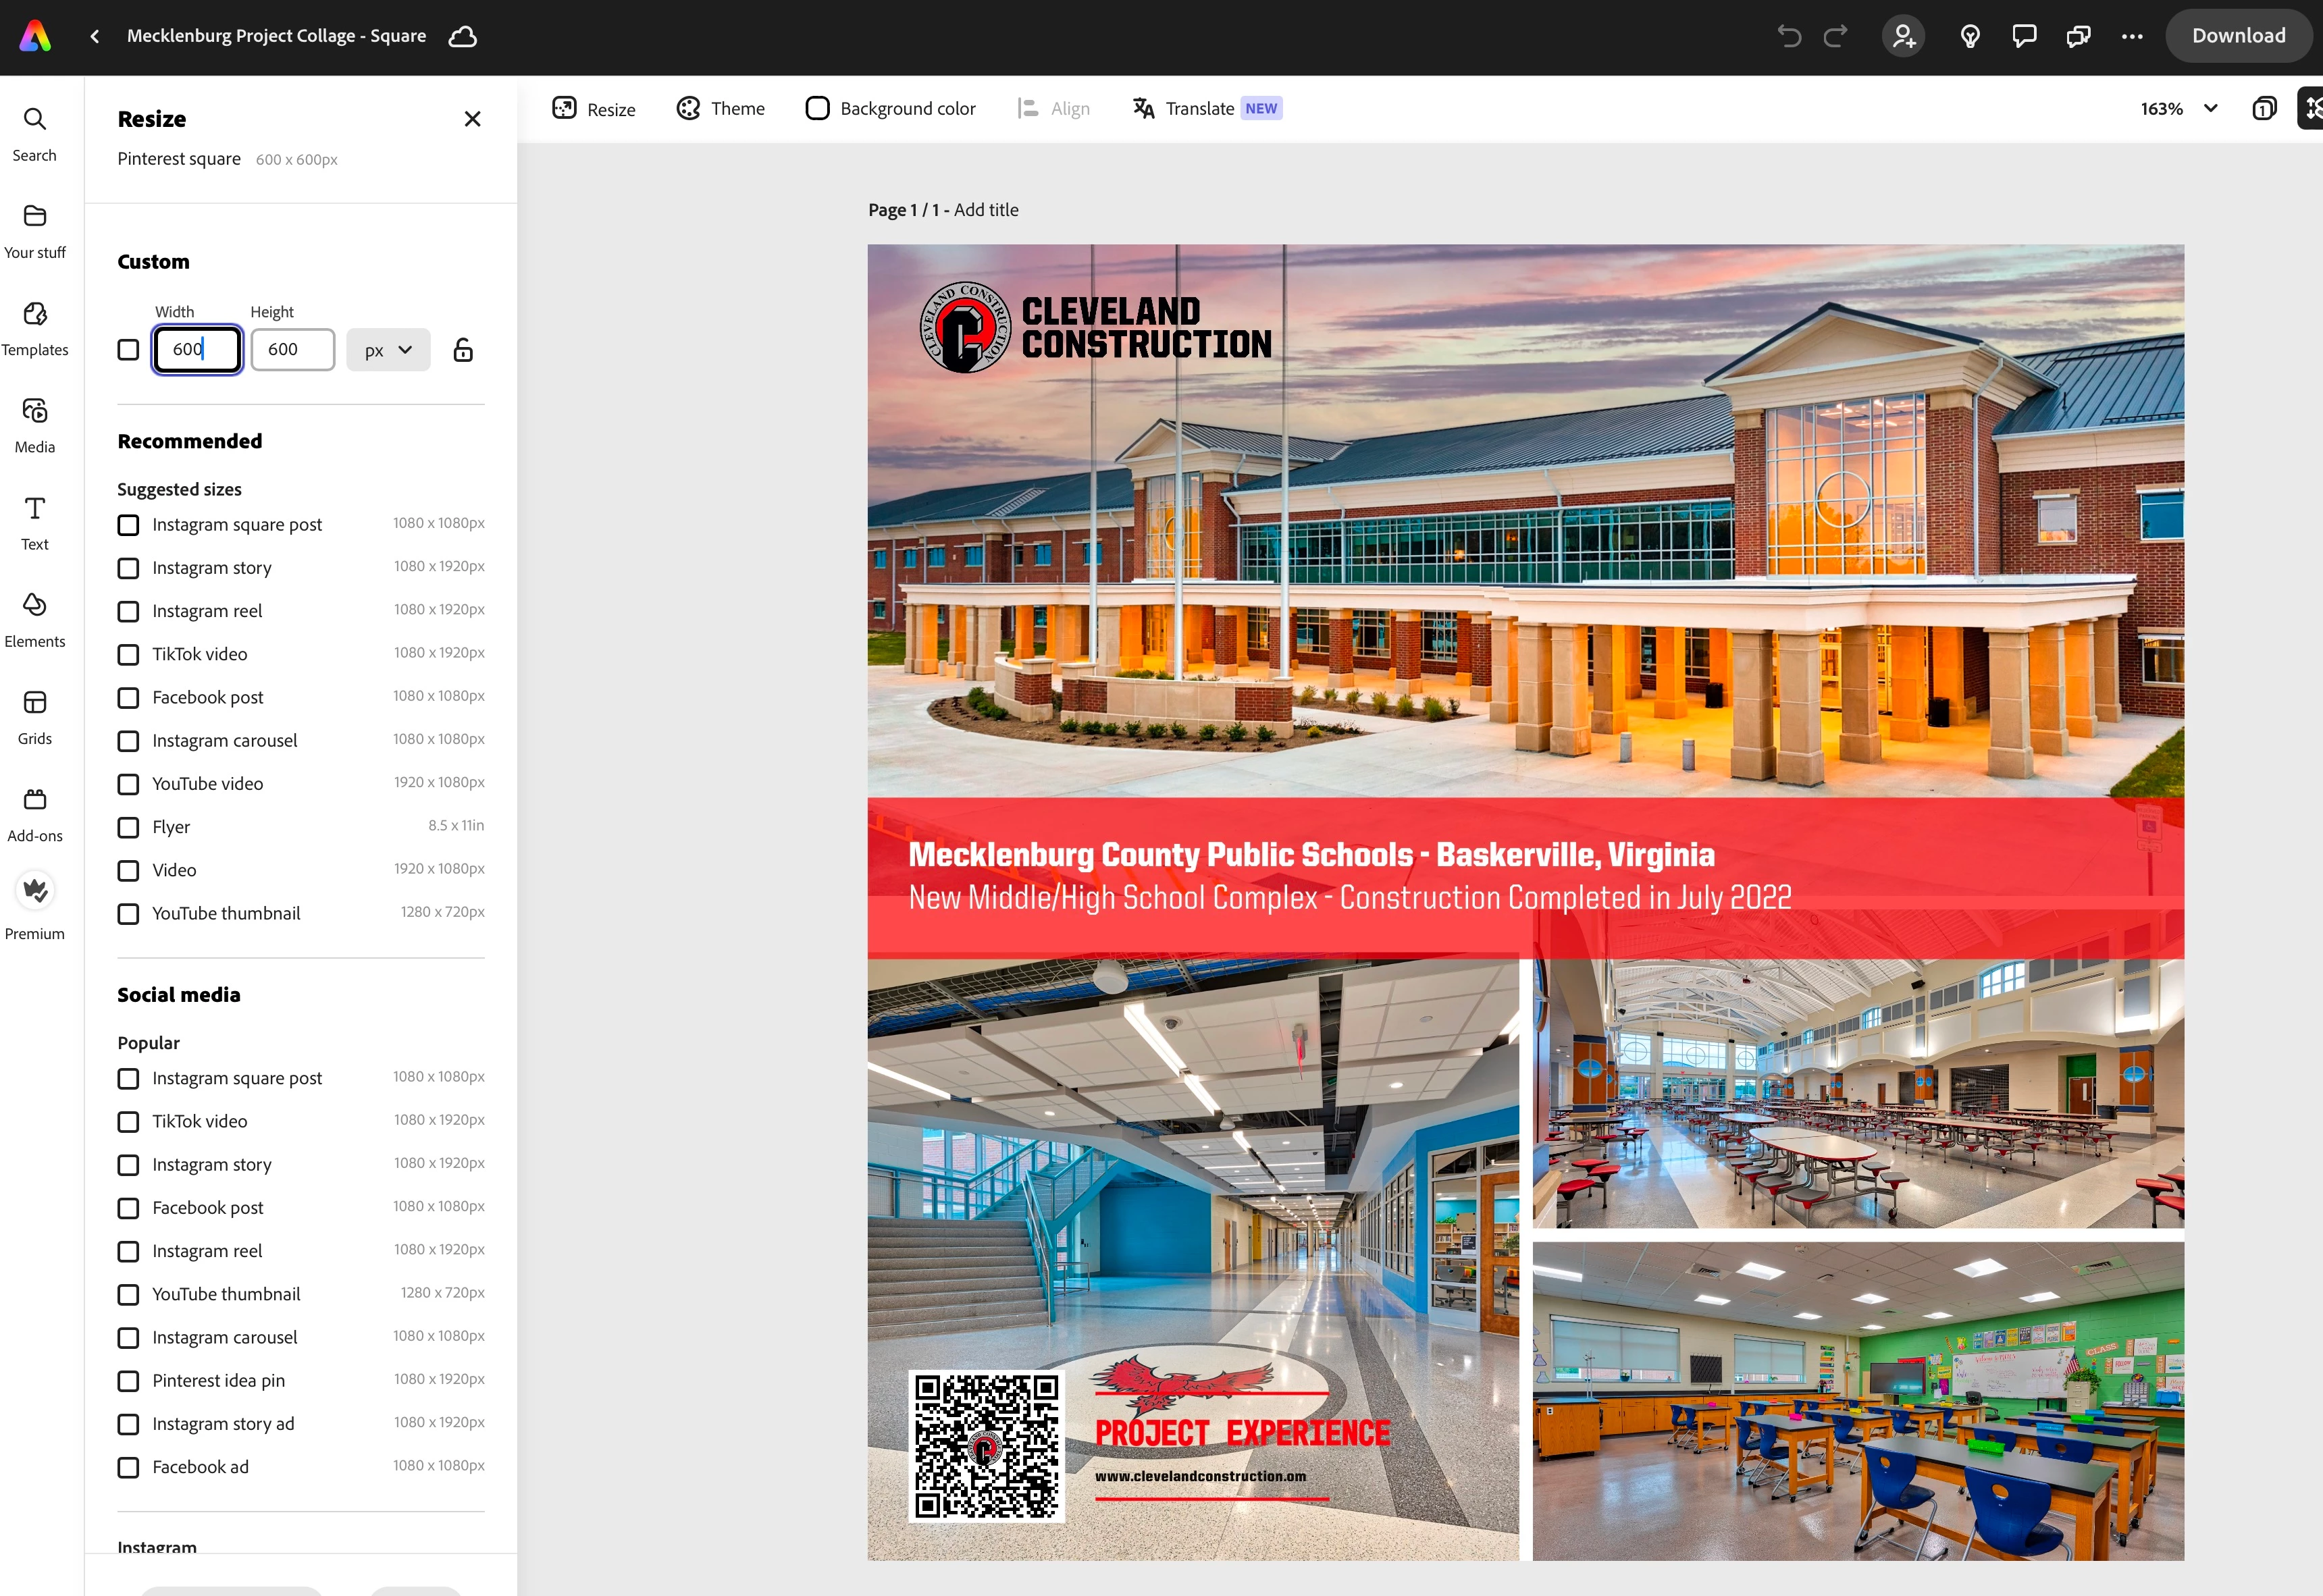The image size is (2323, 1596).
Task: Click the invite collaborator person icon
Action: (1903, 36)
